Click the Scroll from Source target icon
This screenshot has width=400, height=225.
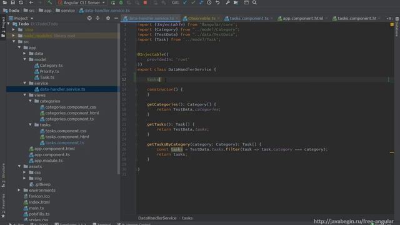(89, 18)
